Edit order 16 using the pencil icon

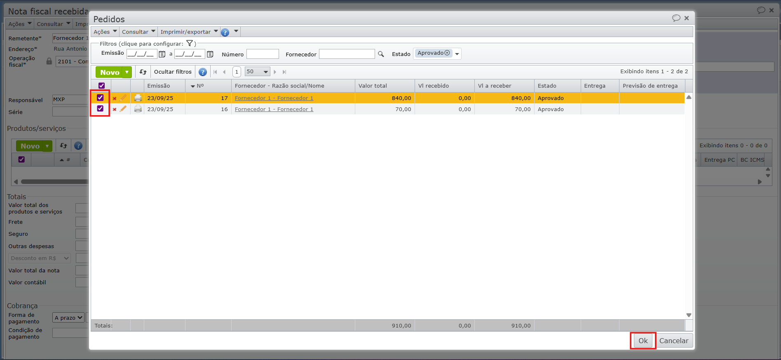[123, 109]
